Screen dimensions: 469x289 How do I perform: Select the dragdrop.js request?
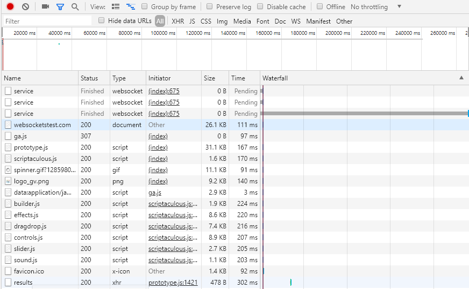[235, 226]
